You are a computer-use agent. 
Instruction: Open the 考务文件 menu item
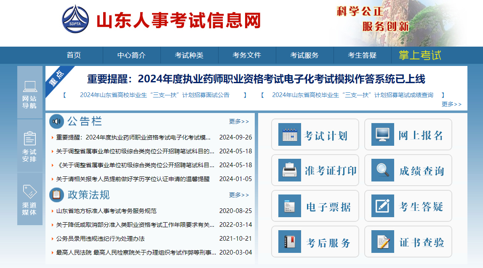(x=247, y=55)
